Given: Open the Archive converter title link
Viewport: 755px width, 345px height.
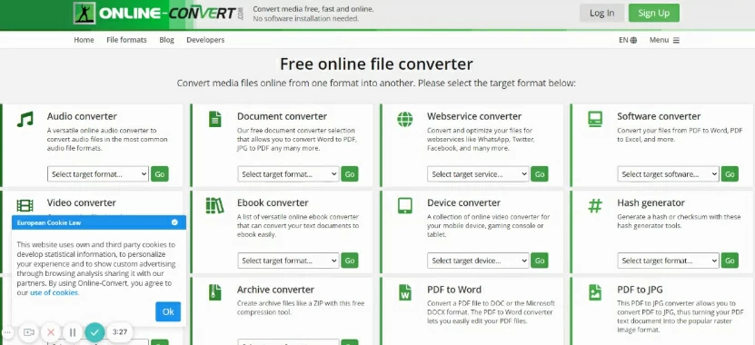Looking at the screenshot, I should click(275, 290).
